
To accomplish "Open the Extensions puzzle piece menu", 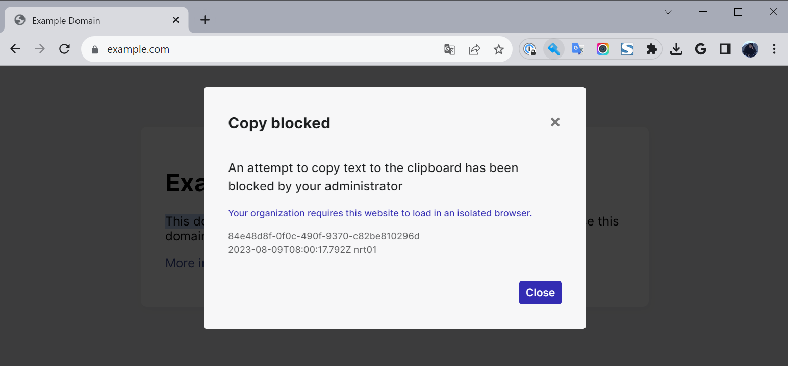I will click(652, 49).
